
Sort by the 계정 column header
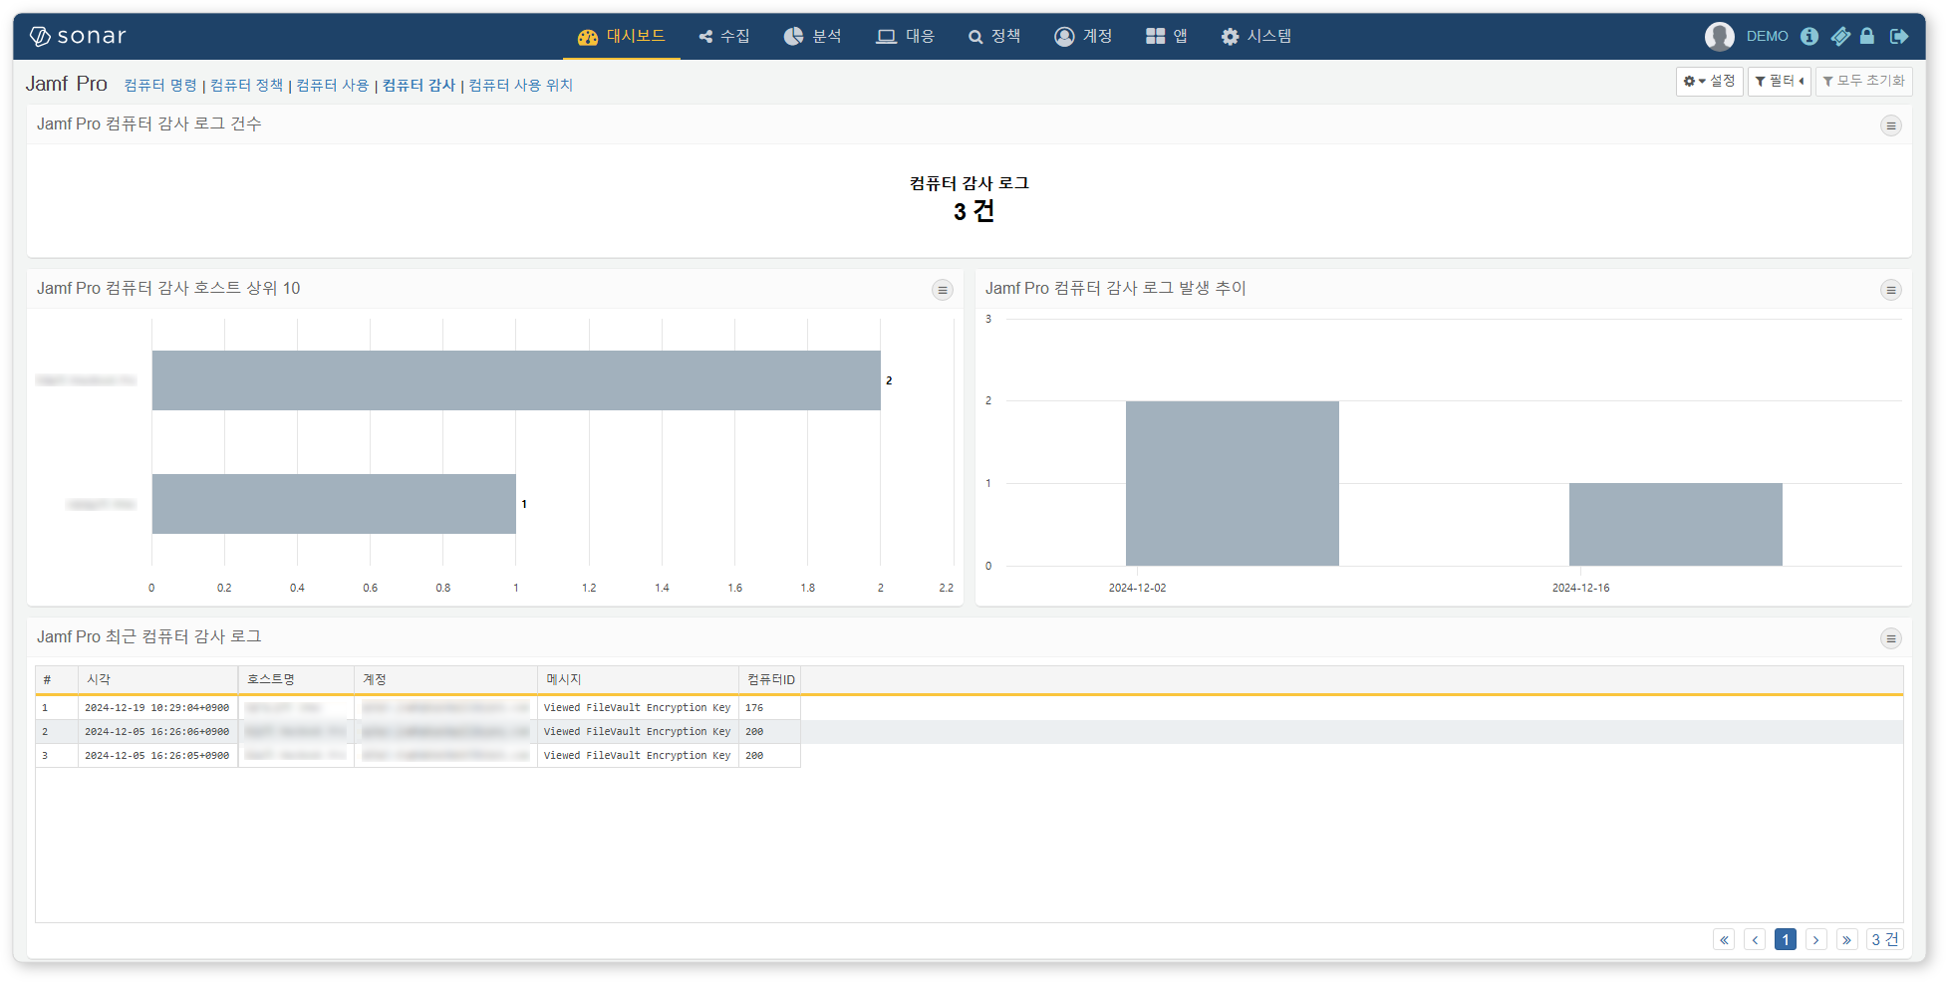click(446, 679)
